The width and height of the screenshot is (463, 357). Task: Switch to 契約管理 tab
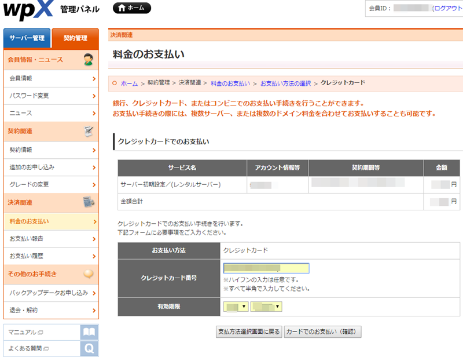pos(75,38)
